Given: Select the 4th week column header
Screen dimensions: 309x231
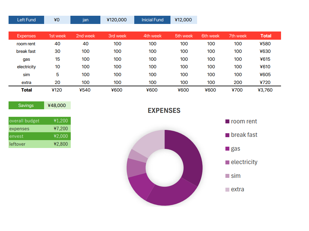Looking at the screenshot, I should [152, 36].
